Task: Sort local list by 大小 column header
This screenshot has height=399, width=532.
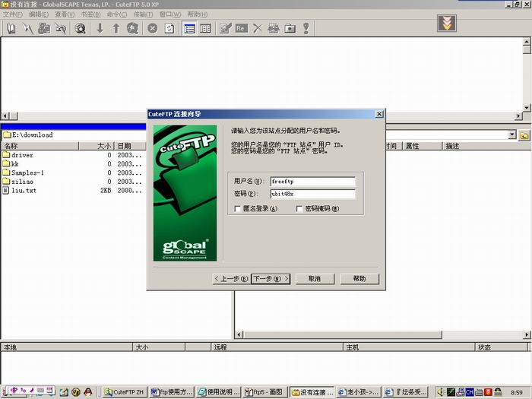Action: (97, 146)
